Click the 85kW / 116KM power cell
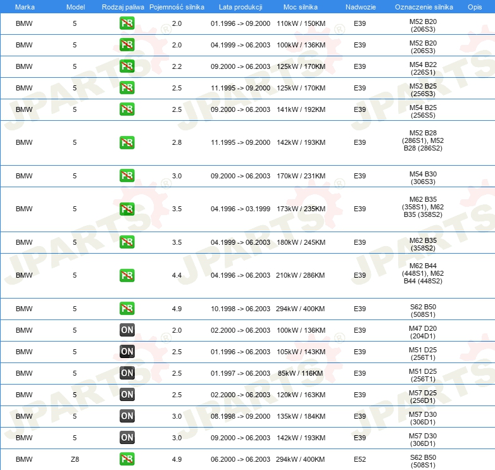495x470 pixels. click(300, 373)
